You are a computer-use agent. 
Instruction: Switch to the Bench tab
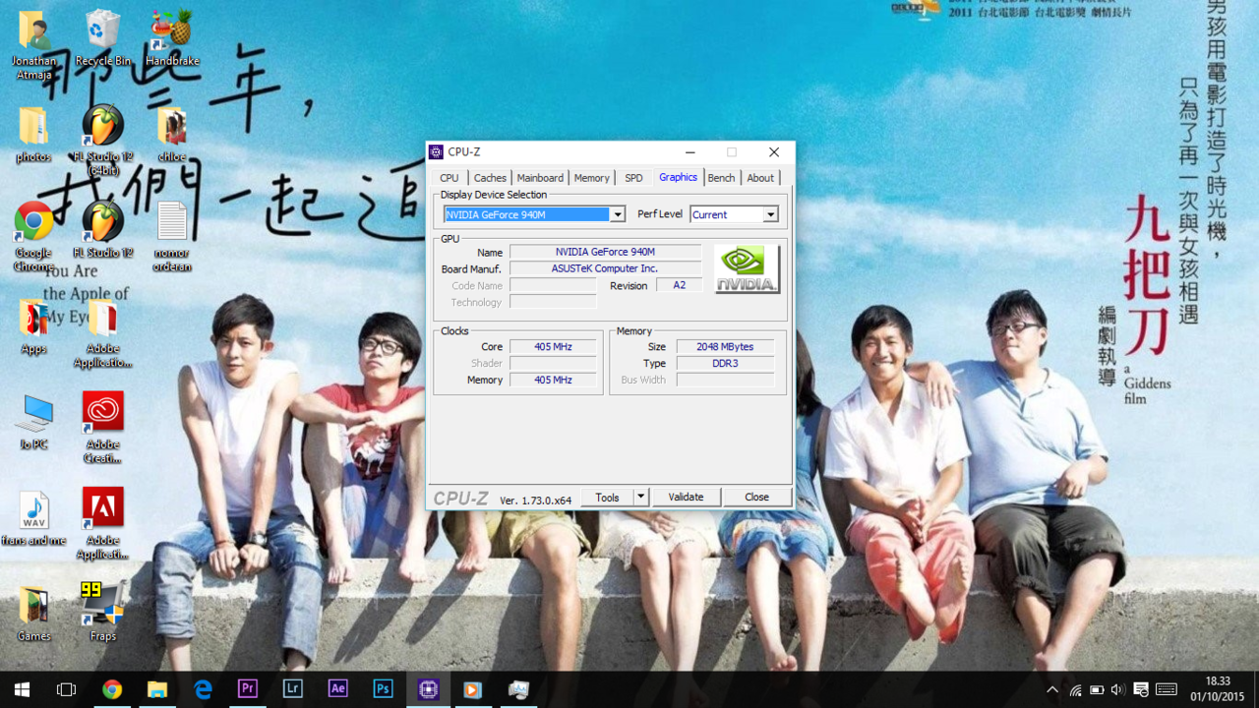[721, 178]
